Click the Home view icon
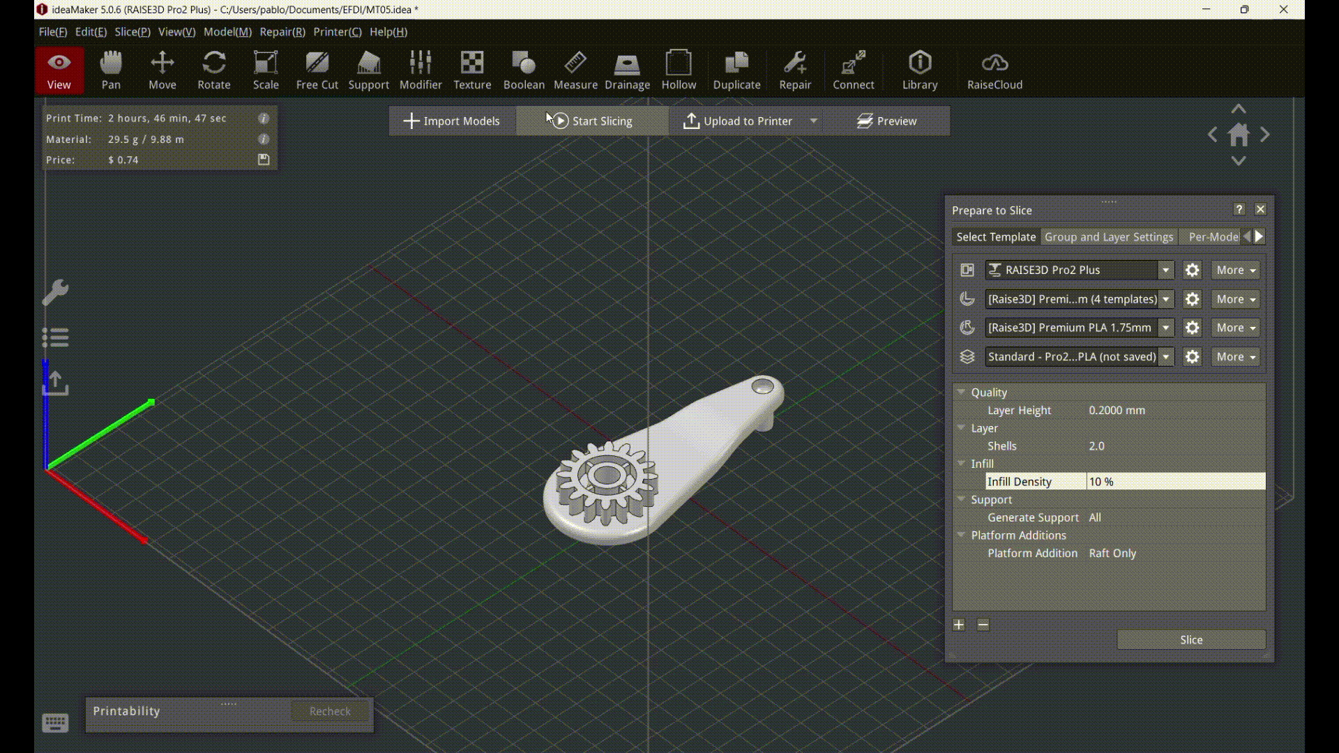Image resolution: width=1339 pixels, height=753 pixels. (1239, 135)
